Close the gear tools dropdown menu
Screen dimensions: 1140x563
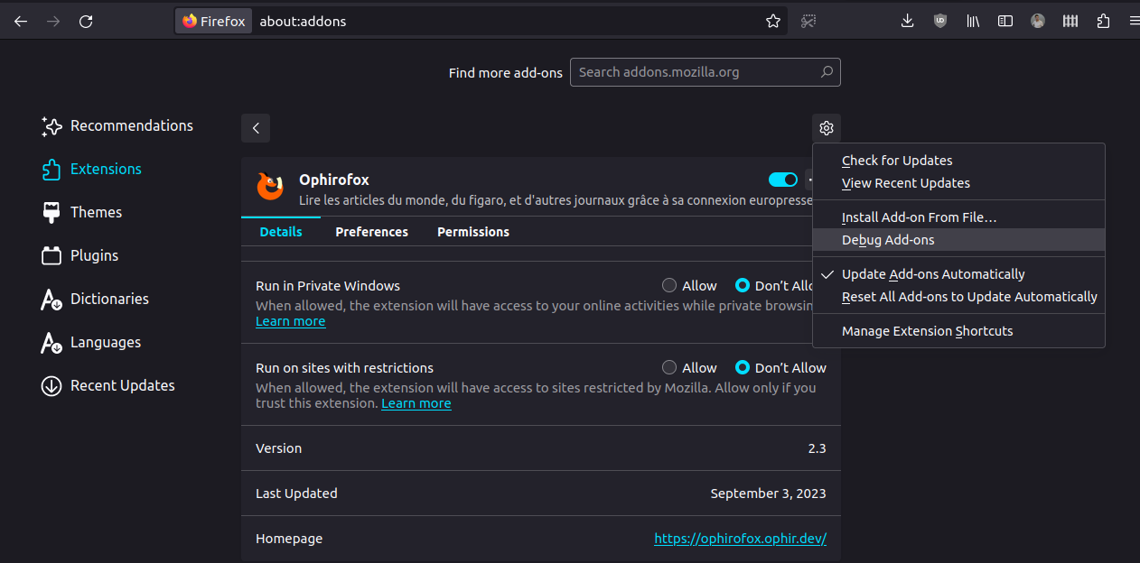coord(827,128)
